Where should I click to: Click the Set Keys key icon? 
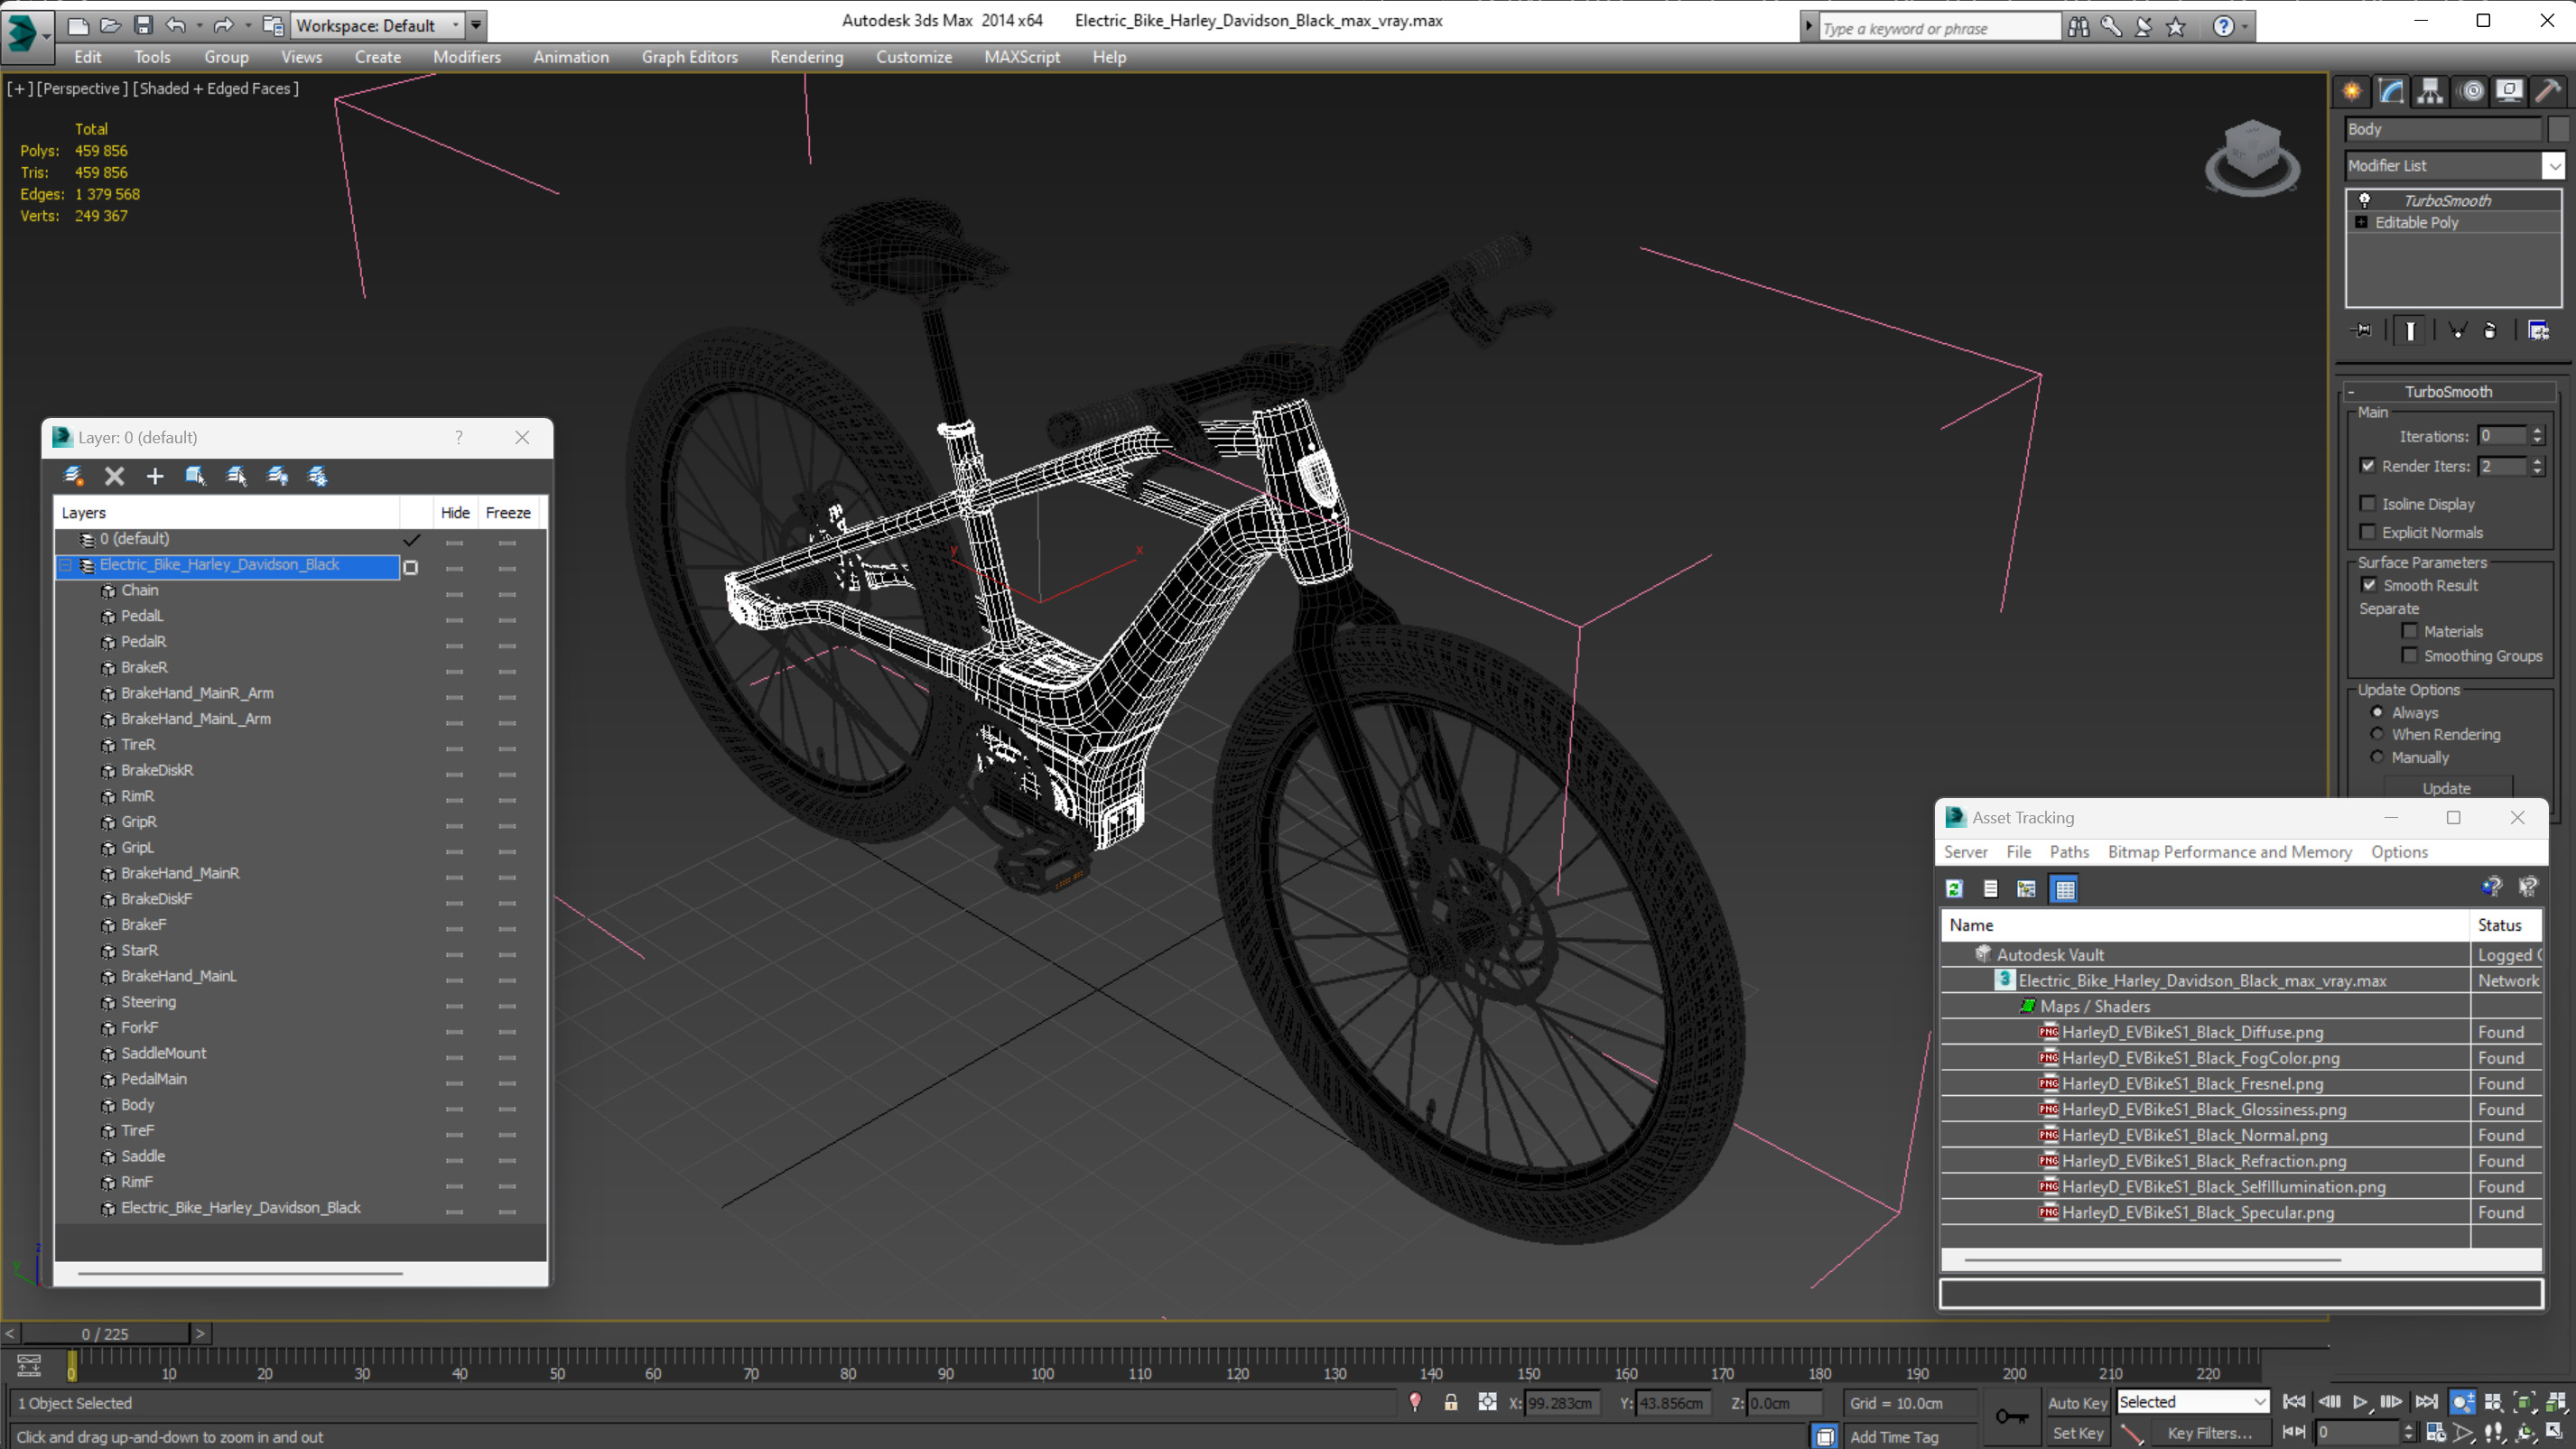point(2012,1416)
